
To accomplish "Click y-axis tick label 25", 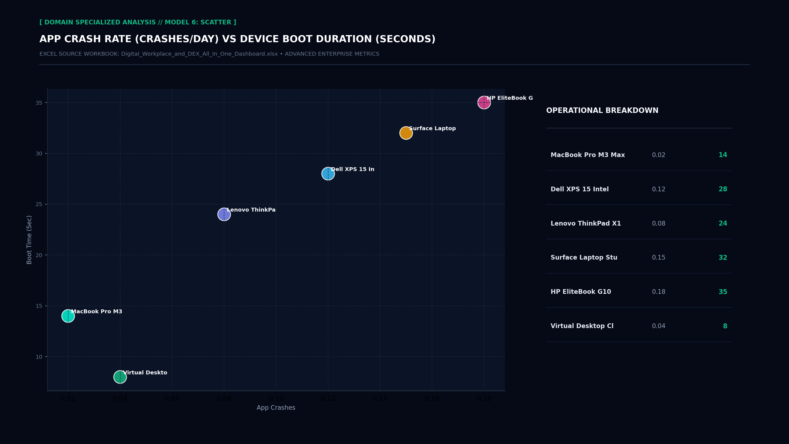I will (x=39, y=204).
